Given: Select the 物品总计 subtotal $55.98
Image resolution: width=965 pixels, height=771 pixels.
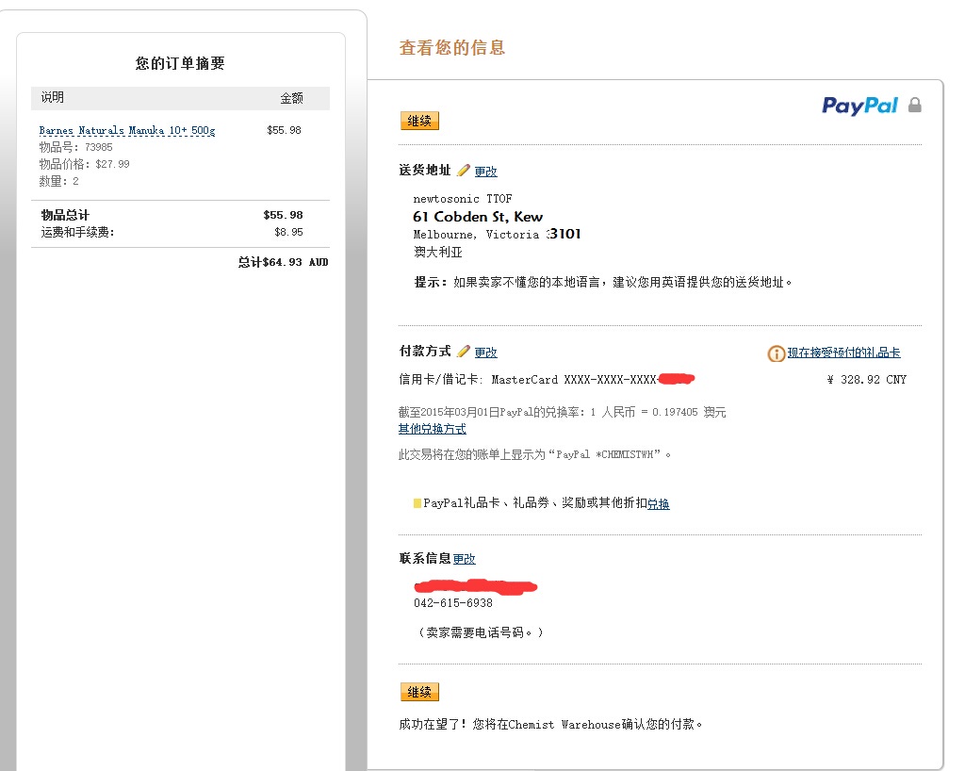Looking at the screenshot, I should 283,215.
